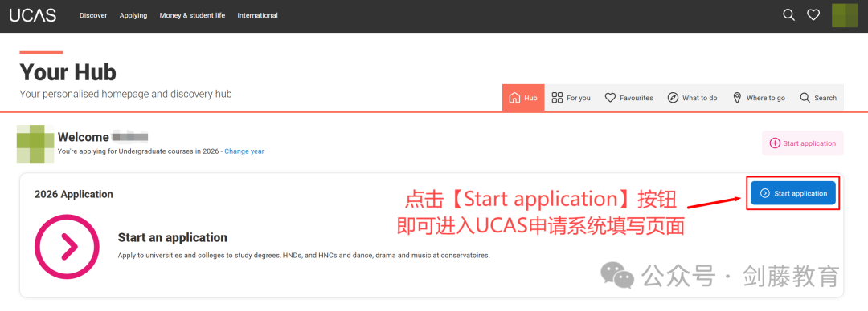Click the blue Start application button

pos(793,193)
